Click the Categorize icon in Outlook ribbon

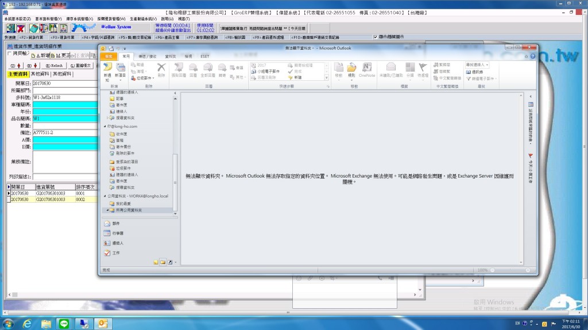pyautogui.click(x=410, y=68)
